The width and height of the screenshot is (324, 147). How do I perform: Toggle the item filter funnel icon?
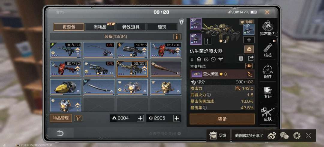[x=78, y=118]
